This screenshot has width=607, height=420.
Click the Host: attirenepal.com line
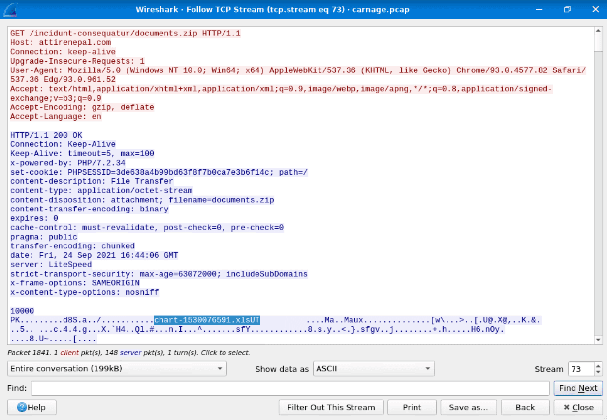[61, 42]
